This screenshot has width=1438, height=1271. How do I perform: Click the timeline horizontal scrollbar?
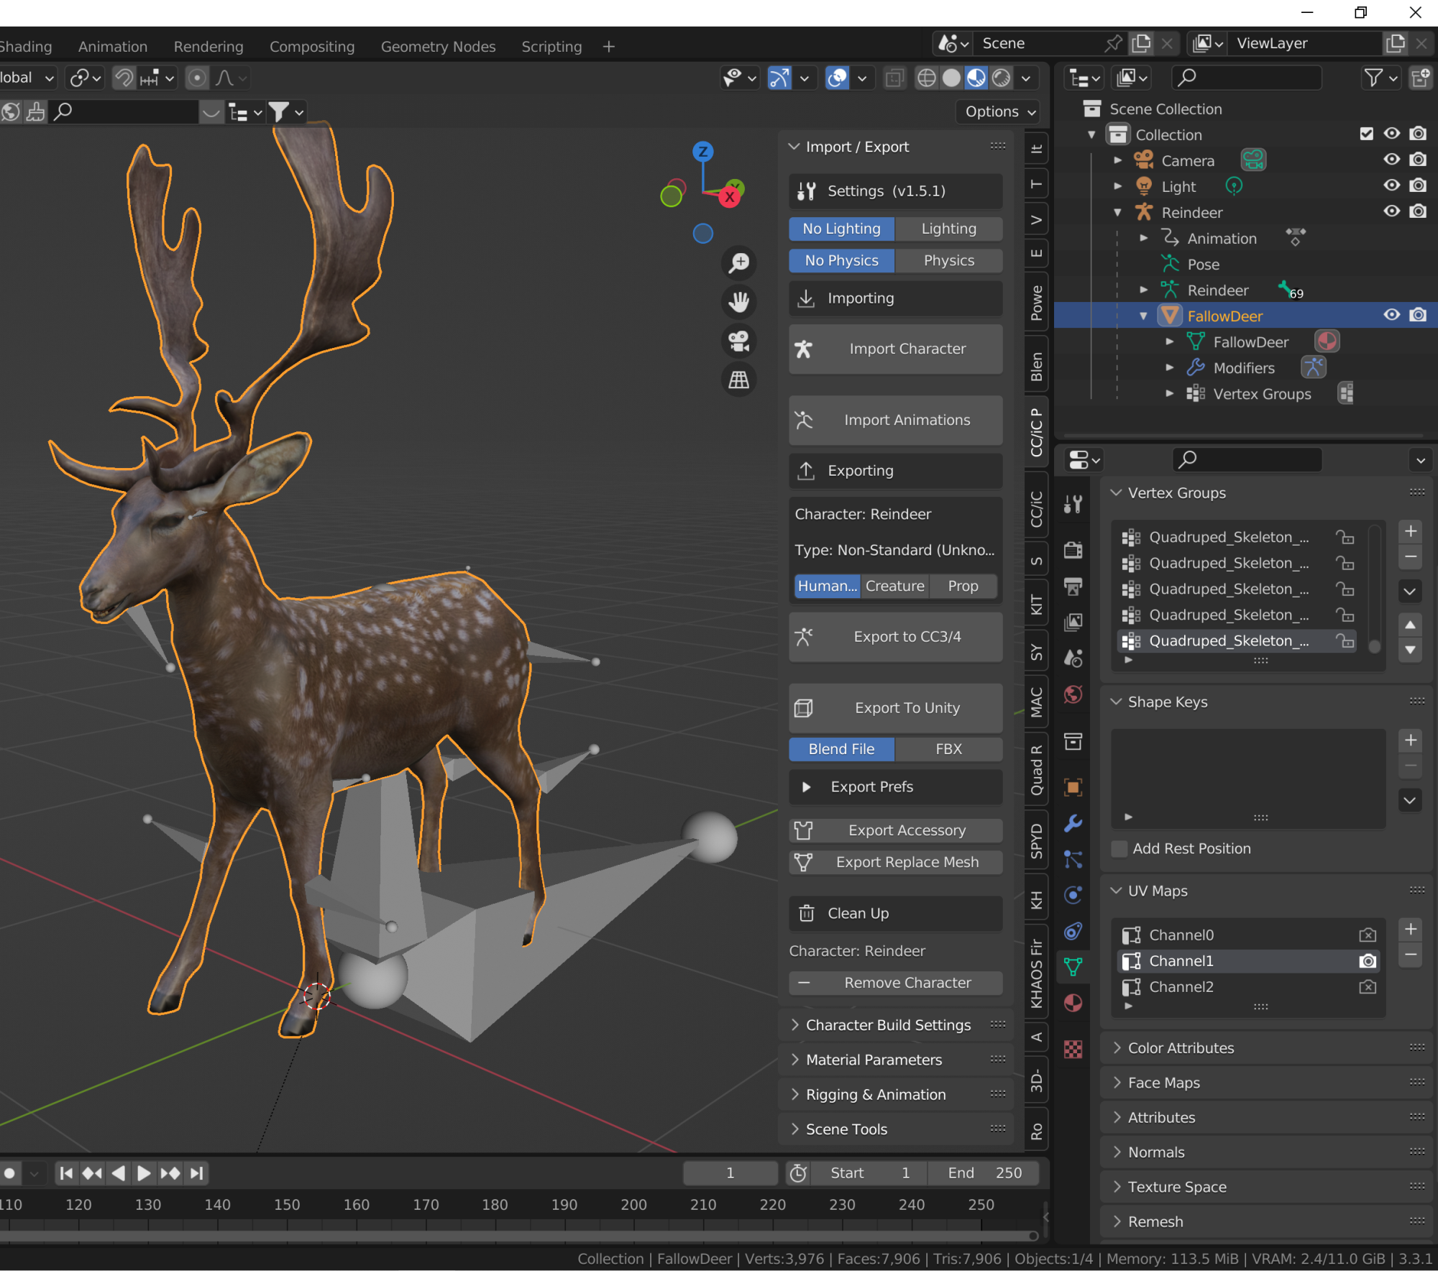tap(518, 1236)
